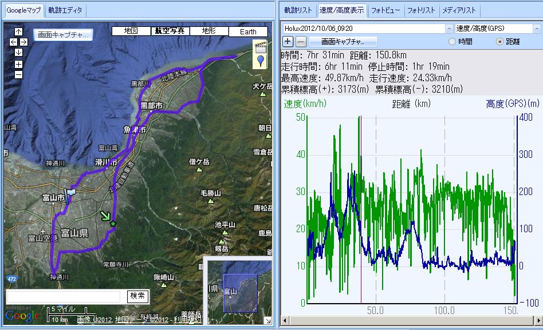The height and width of the screenshot is (330, 543).
Task: Collapse the overview minimap arrow
Action: 268,320
